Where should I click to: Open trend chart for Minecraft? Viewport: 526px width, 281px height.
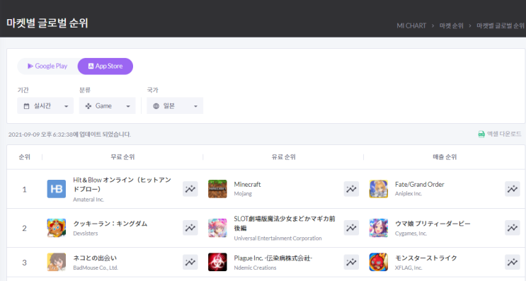351,189
